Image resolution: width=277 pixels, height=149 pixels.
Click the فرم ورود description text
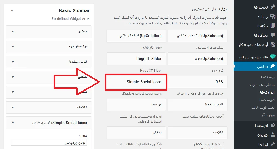(x=217, y=71)
